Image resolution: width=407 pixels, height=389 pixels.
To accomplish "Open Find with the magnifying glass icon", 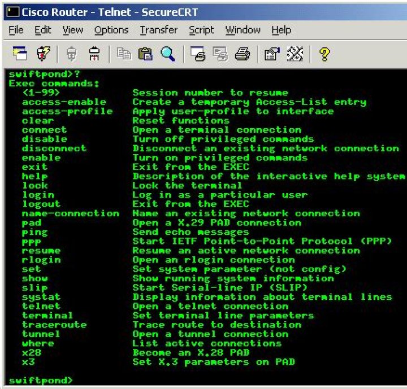I will pos(167,54).
